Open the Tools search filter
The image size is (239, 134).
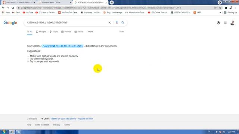122,32
